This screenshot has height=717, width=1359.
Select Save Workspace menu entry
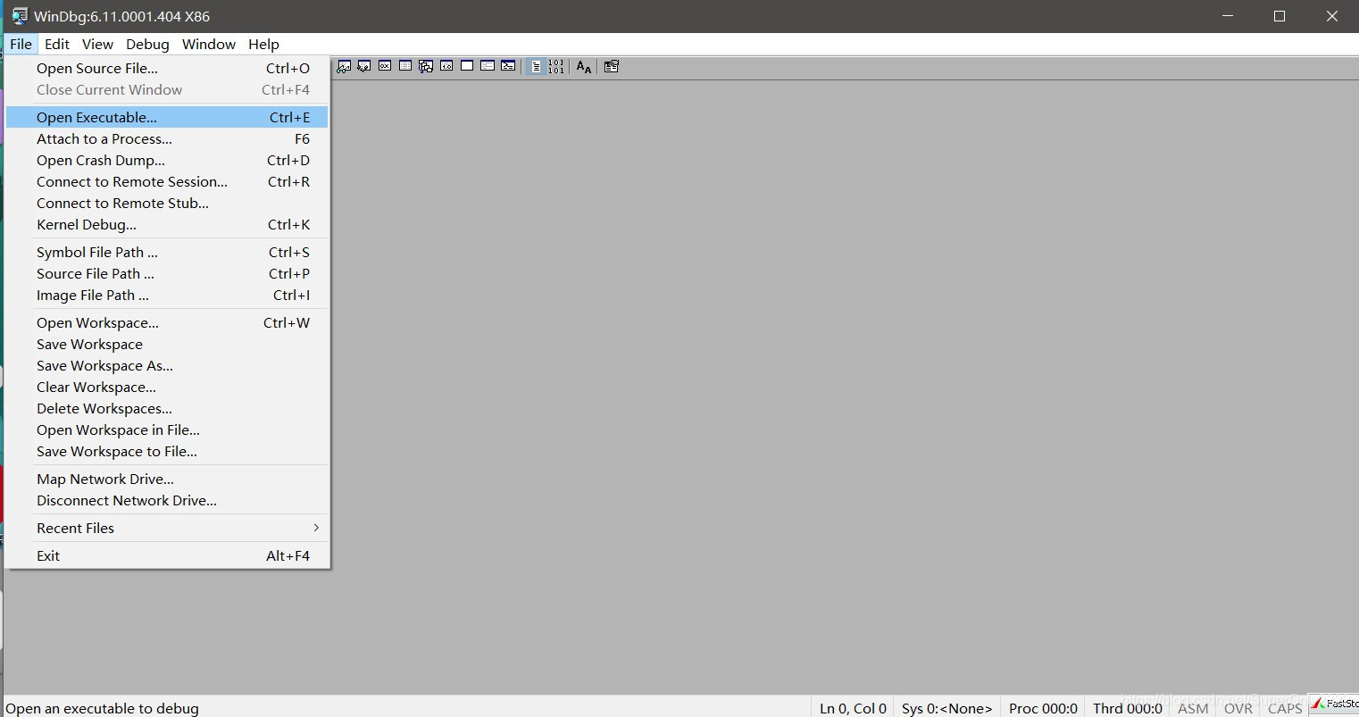point(167,344)
